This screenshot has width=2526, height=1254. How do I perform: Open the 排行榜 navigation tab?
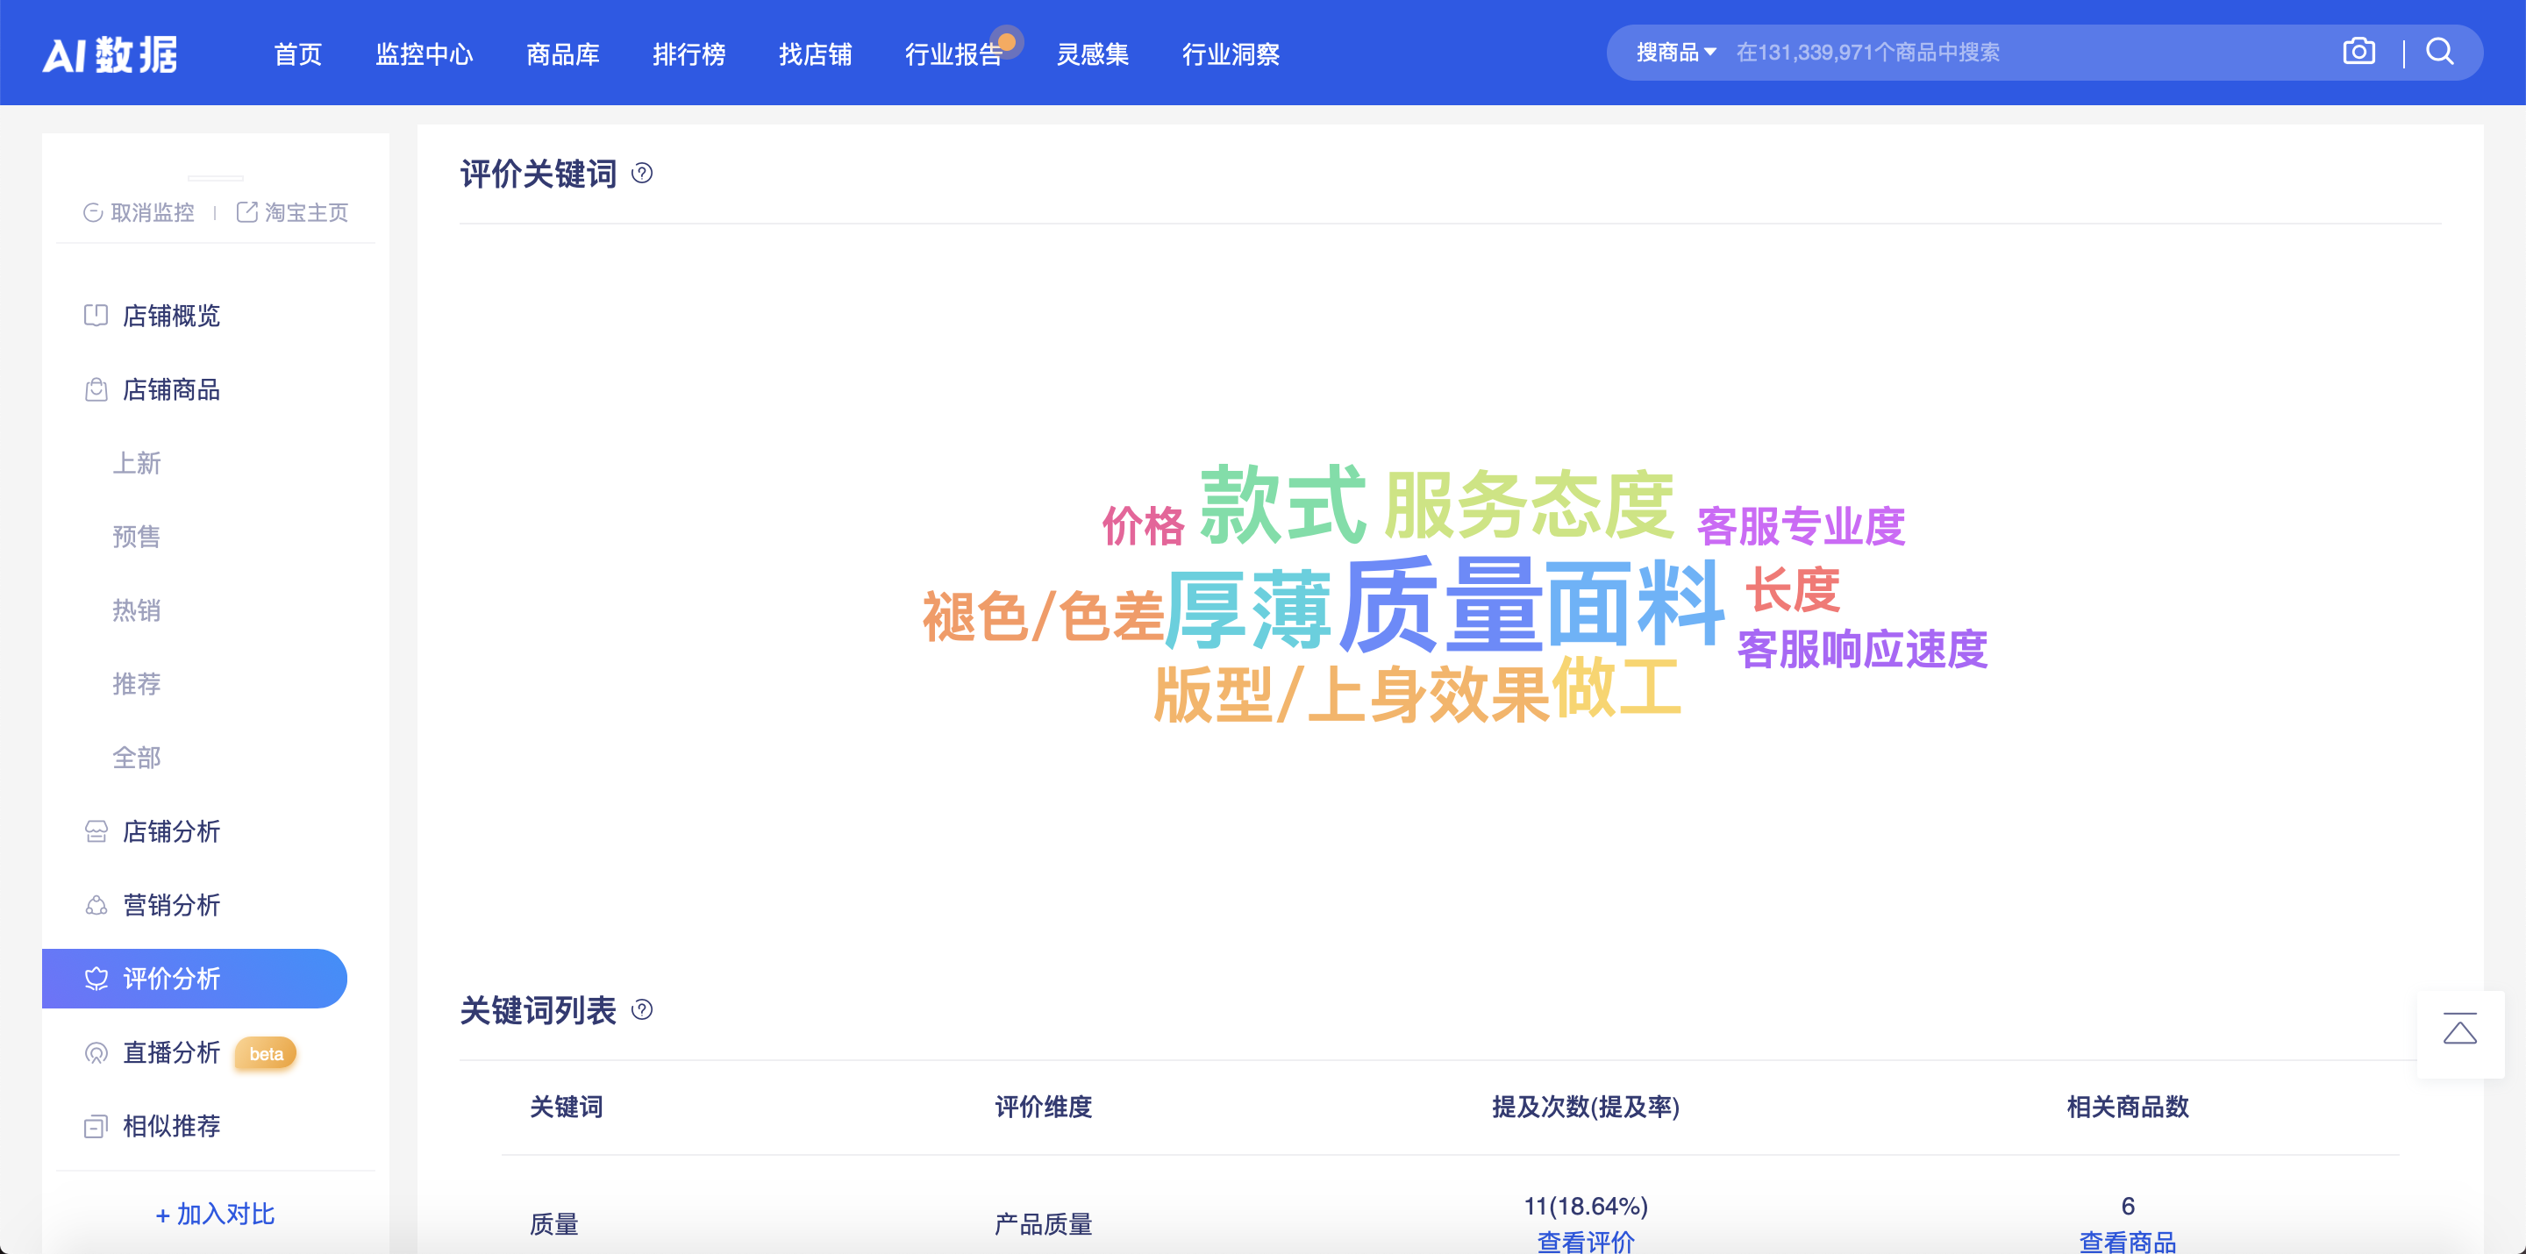click(x=689, y=55)
